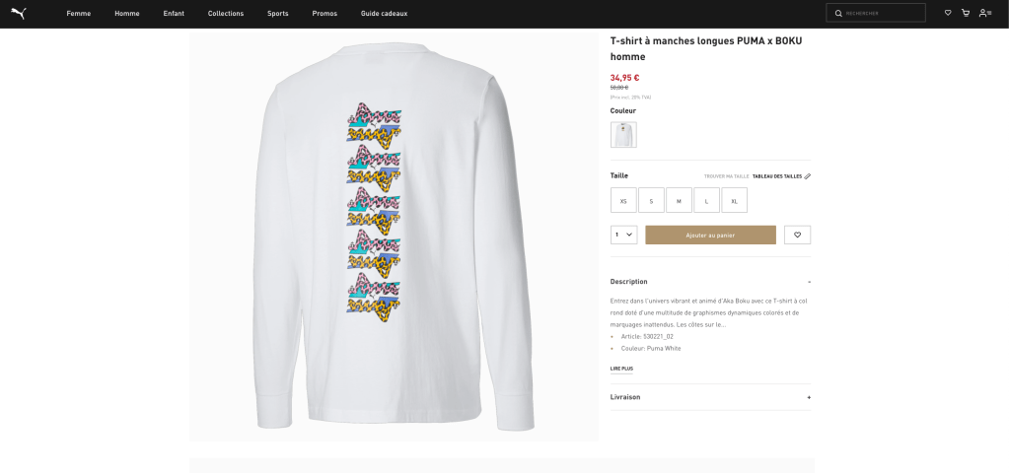Click Ajouter au panier button

coord(710,235)
